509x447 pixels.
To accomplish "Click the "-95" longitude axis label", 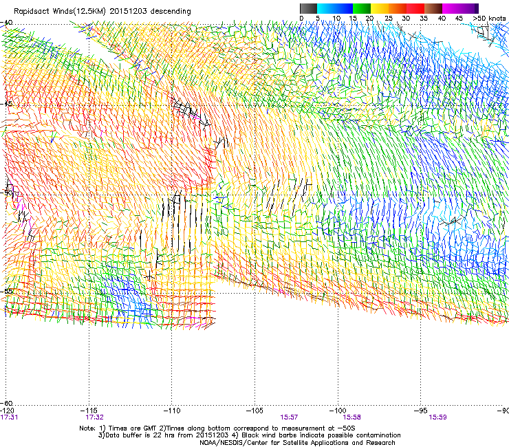I will pyautogui.click(x=421, y=411).
